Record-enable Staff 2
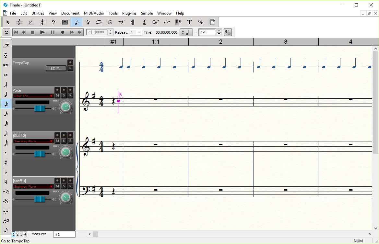 [x=70, y=141]
